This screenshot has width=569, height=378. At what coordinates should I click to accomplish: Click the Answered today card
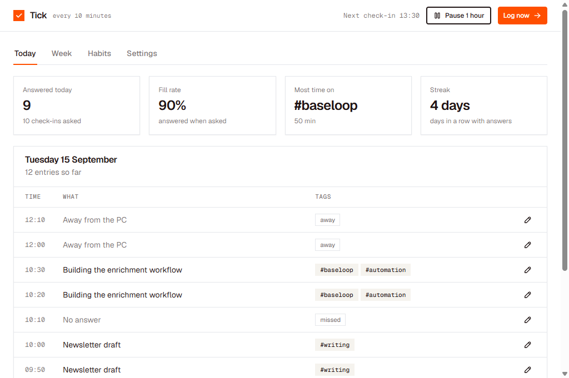[77, 105]
